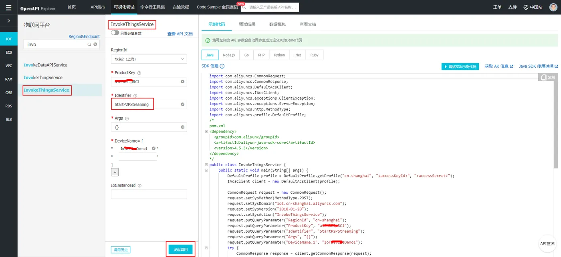This screenshot has height=257, width=561.
Task: Select the Java language tab
Action: point(210,55)
